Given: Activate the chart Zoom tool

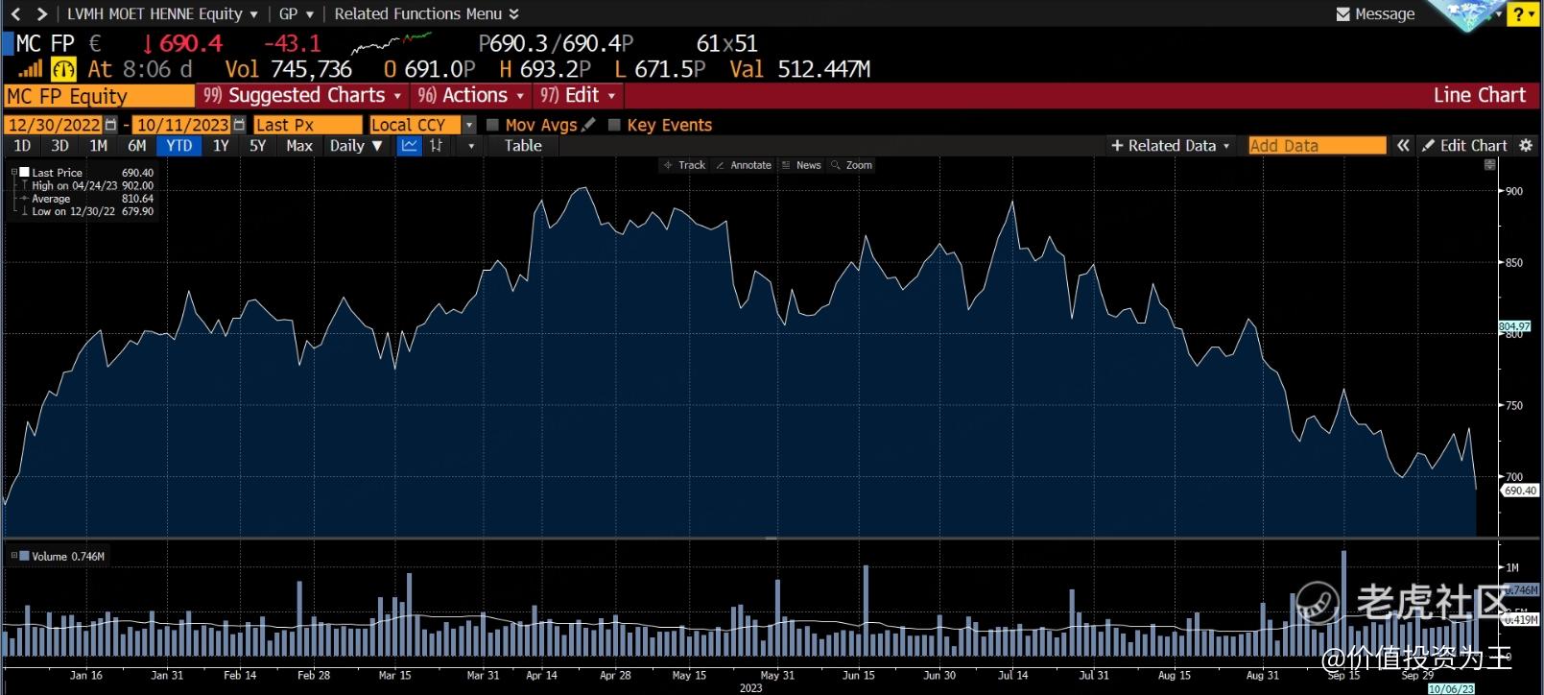Looking at the screenshot, I should point(852,165).
